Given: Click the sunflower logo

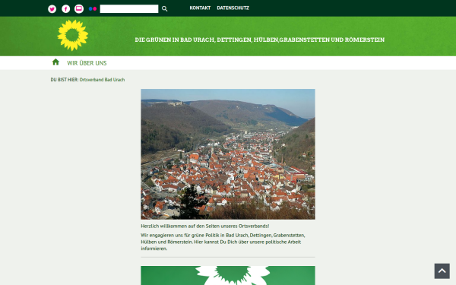Looking at the screenshot, I should pos(73,35).
